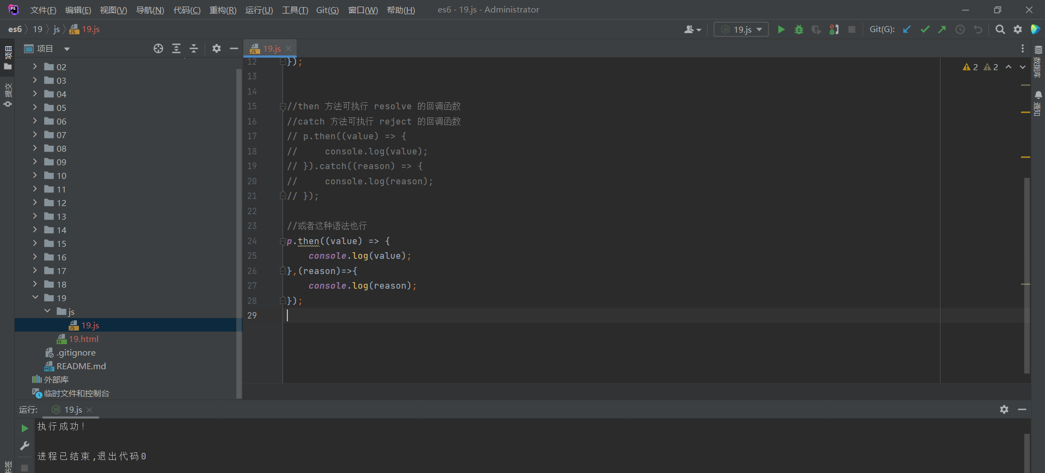1045x473 pixels.
Task: Fold comment block at line 15
Action: coord(282,106)
